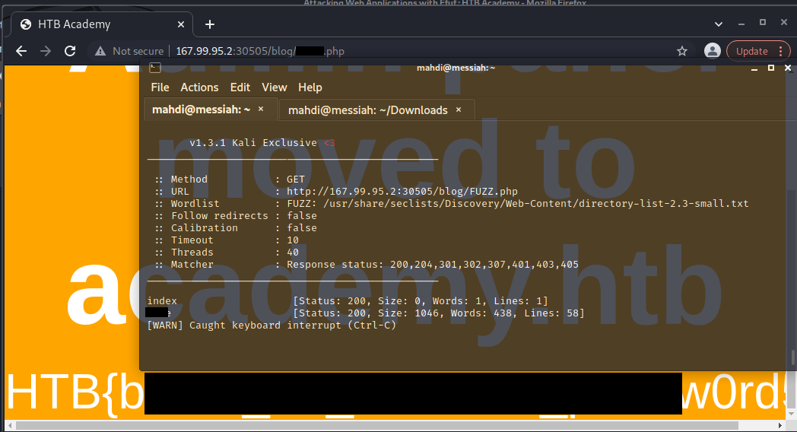Go forward in browser history
This screenshot has height=432, width=797.
(46, 51)
